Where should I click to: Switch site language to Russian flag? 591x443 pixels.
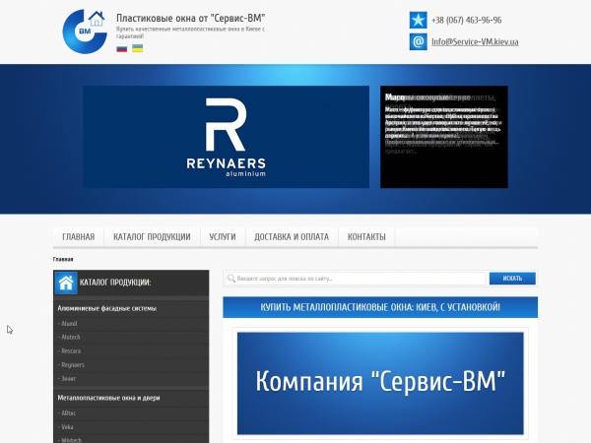tap(122, 48)
